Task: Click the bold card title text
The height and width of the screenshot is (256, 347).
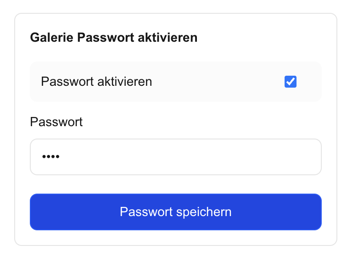Action: [x=113, y=37]
